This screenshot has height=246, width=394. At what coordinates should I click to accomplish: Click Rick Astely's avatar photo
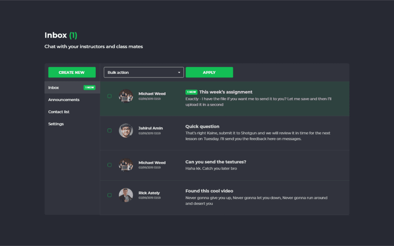126,195
